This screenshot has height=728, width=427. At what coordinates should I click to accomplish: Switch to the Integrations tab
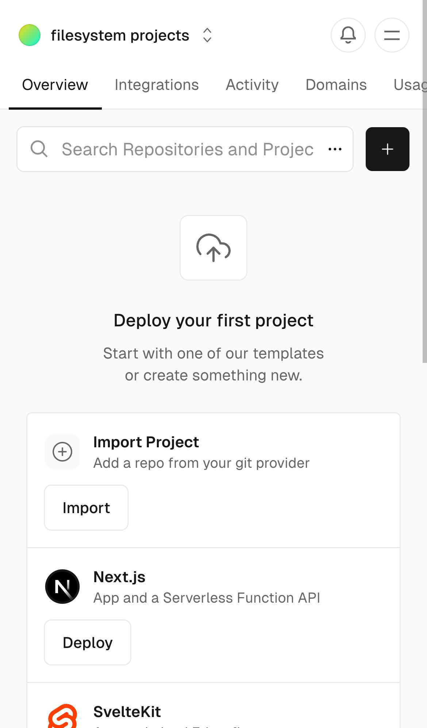pyautogui.click(x=157, y=85)
